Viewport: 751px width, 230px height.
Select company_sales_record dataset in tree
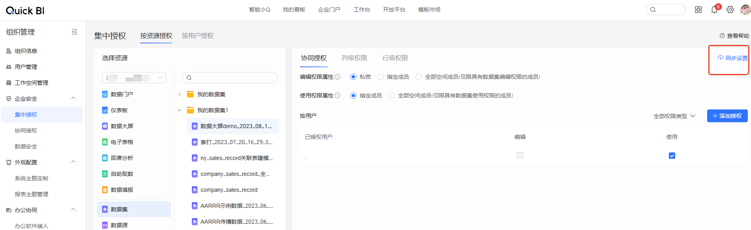pyautogui.click(x=229, y=190)
